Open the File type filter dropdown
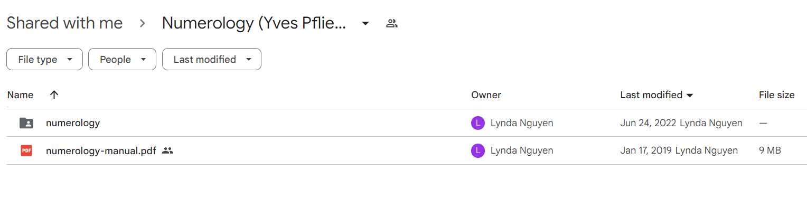 tap(44, 59)
